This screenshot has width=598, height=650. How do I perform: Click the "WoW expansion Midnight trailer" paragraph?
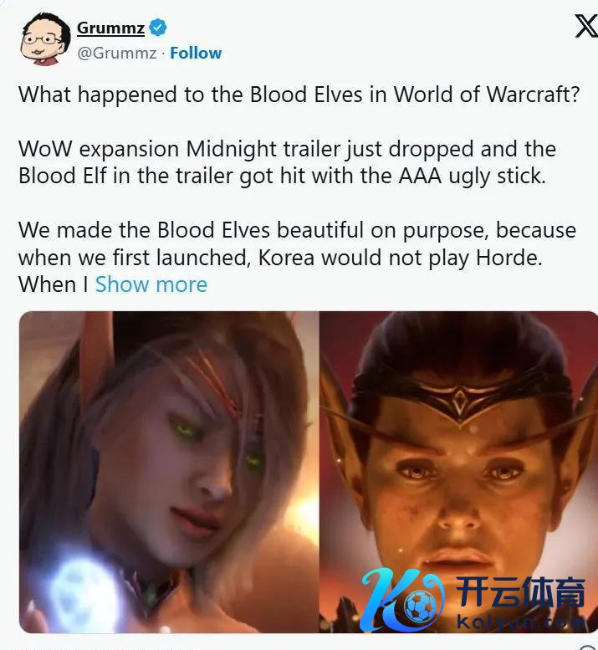click(x=287, y=162)
